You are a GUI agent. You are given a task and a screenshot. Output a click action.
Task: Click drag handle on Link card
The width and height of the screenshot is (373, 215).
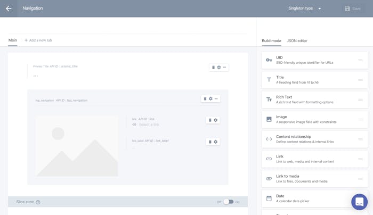coord(360,159)
